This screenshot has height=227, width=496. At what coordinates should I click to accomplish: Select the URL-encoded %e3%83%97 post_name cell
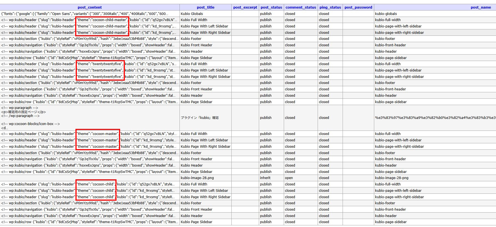[435, 118]
